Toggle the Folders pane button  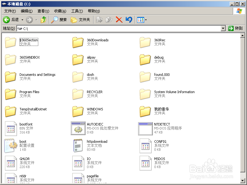(x=80, y=20)
